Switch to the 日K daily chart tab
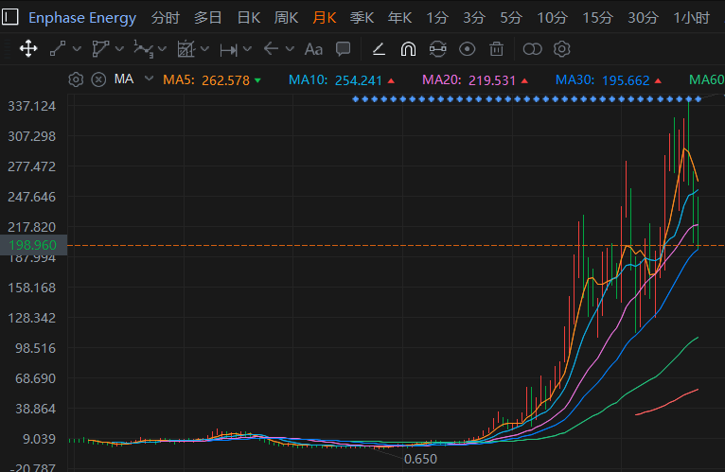The image size is (725, 472). pyautogui.click(x=248, y=18)
